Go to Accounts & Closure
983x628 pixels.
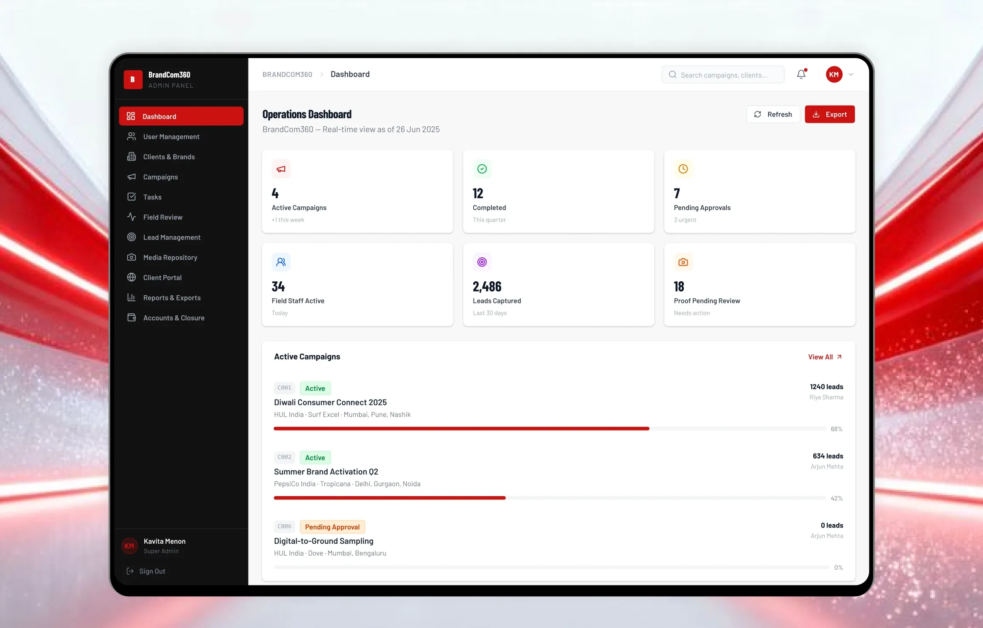tap(181, 318)
